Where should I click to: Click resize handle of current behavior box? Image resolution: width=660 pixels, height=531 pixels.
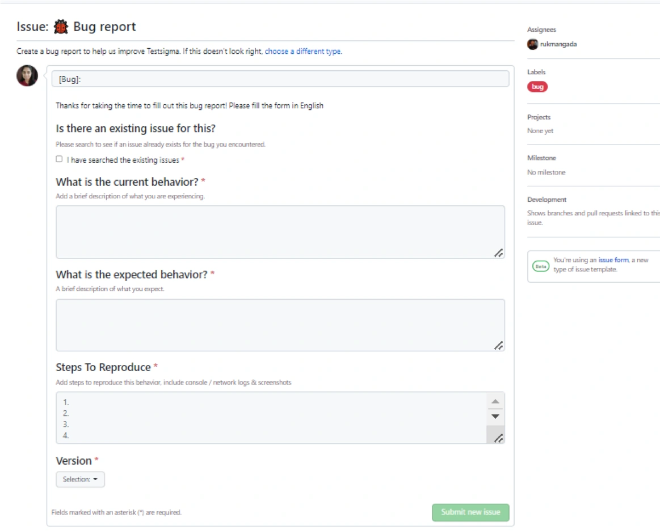[x=498, y=253]
